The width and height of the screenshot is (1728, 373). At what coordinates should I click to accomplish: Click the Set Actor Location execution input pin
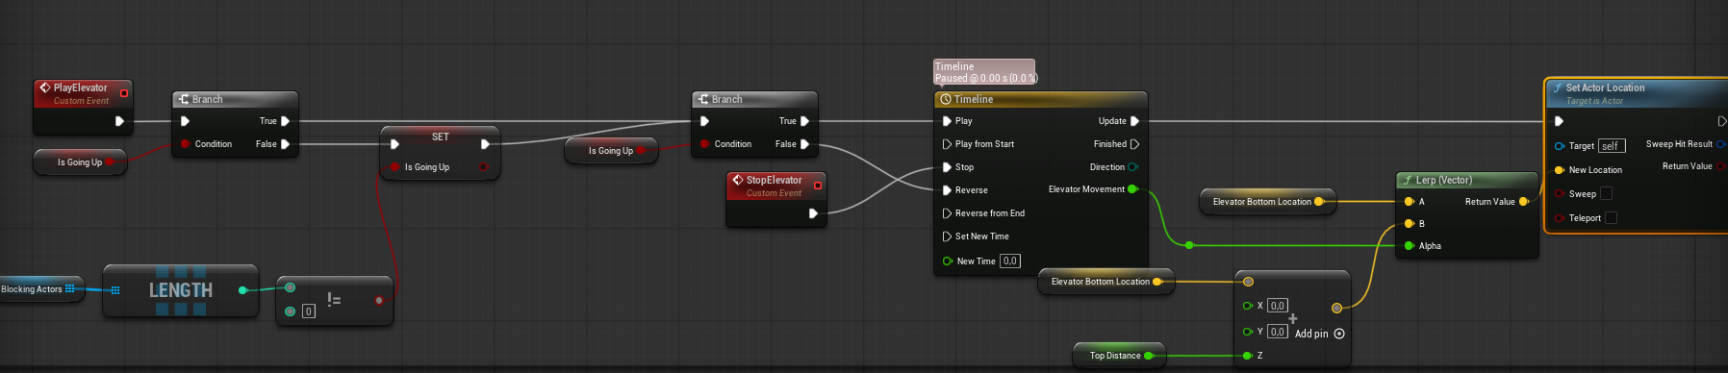click(x=1559, y=121)
